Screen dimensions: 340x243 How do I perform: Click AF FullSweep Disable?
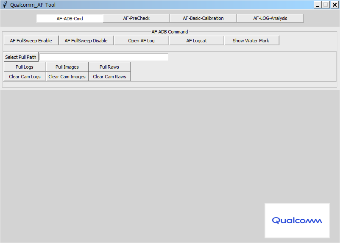tap(86, 41)
